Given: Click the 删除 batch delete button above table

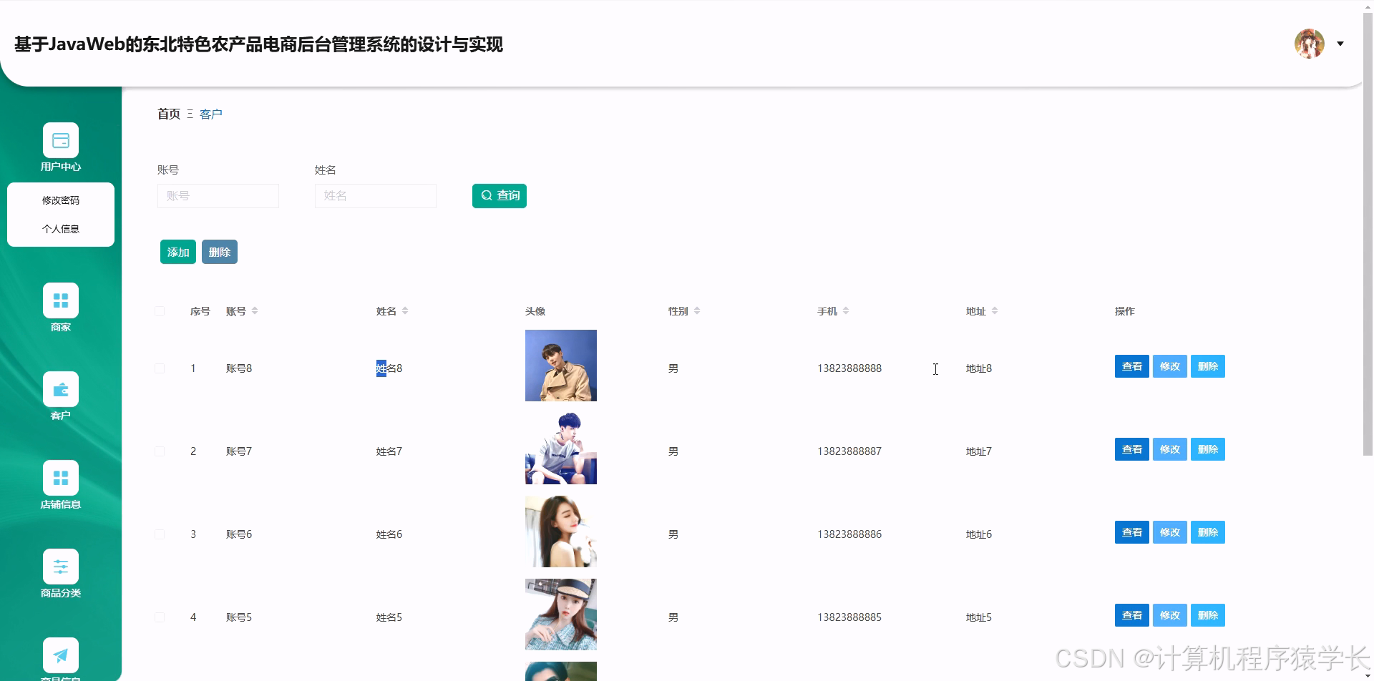Looking at the screenshot, I should tap(220, 252).
